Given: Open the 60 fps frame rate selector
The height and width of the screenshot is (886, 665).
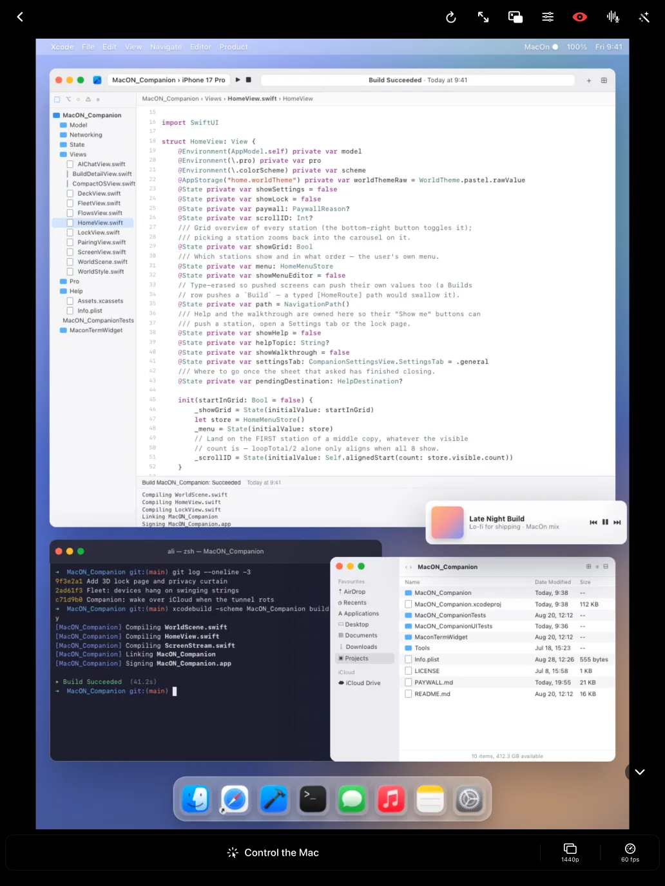Looking at the screenshot, I should point(630,853).
